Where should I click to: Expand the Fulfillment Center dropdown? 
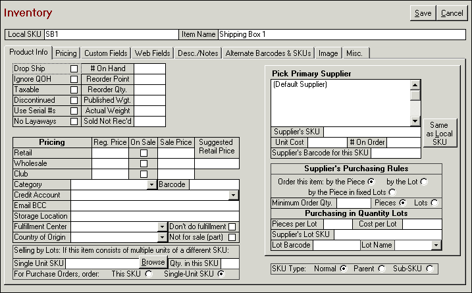click(162, 226)
